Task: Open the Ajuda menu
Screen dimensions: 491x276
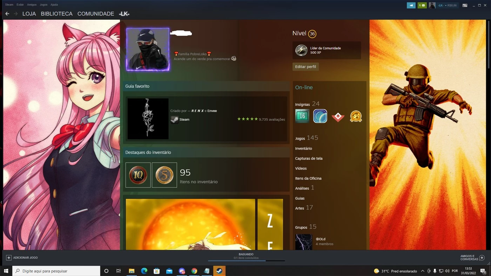Action: click(54, 5)
